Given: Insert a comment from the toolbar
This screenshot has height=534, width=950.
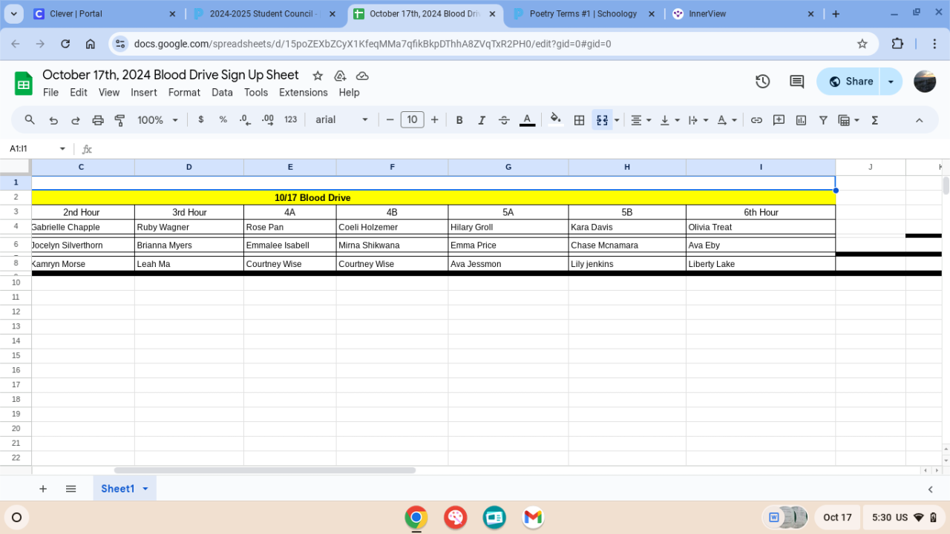Looking at the screenshot, I should point(779,120).
